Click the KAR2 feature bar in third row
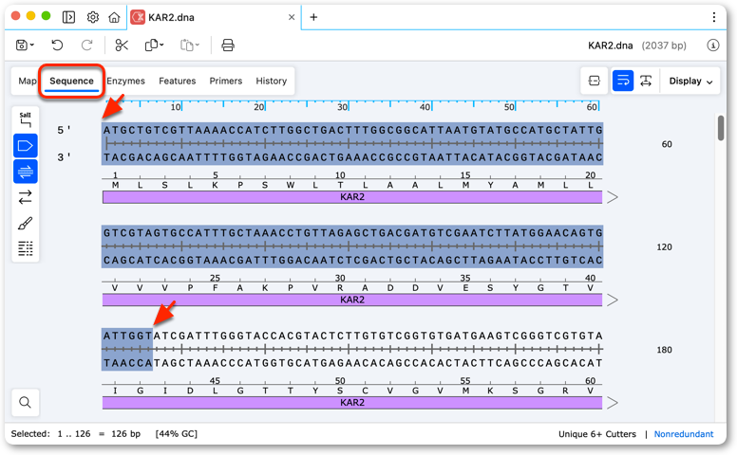737x455 pixels. (x=352, y=403)
